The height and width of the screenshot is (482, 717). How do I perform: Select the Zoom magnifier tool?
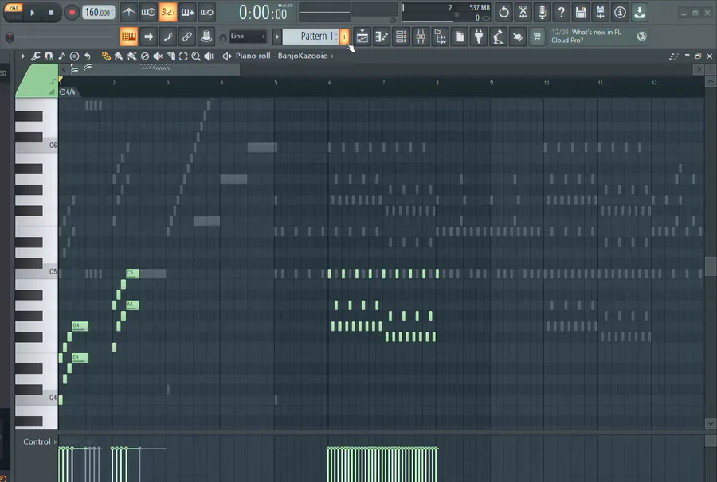point(196,56)
